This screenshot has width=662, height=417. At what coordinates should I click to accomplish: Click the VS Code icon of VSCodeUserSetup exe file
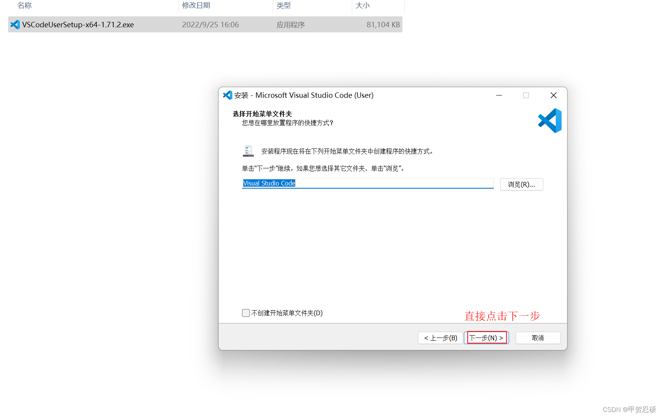pos(15,25)
